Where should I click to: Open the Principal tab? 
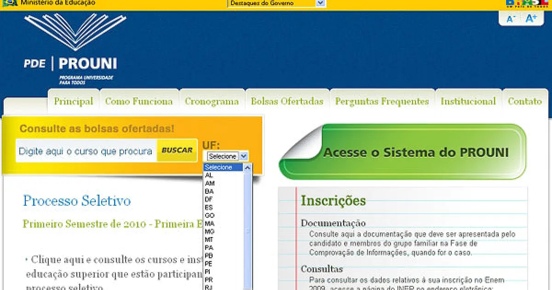[x=74, y=101]
